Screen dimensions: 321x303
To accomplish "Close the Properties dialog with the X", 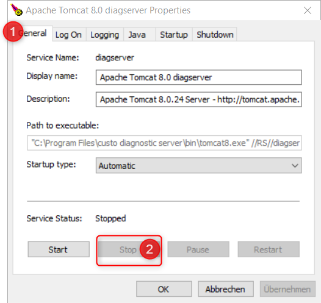I will click(308, 10).
